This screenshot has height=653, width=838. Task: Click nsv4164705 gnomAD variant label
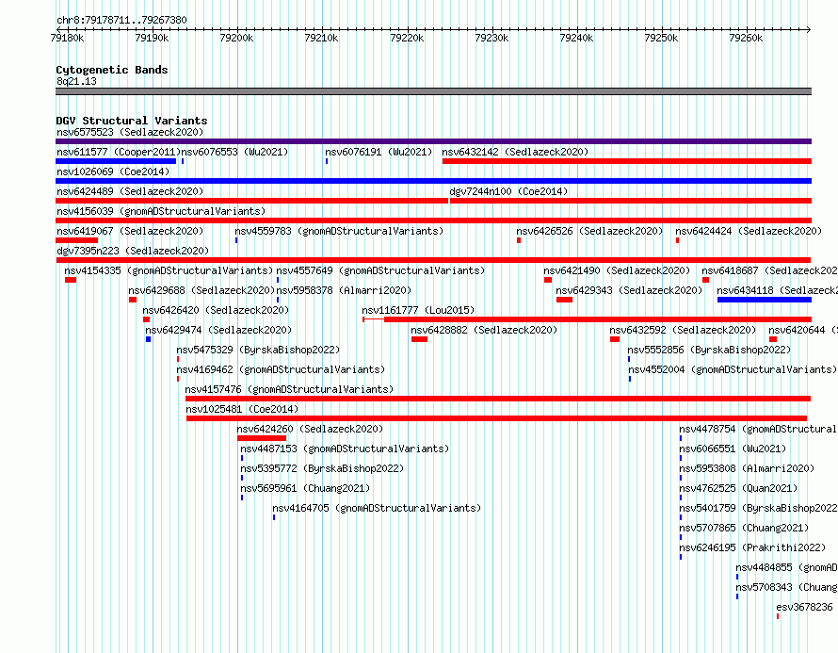tap(377, 508)
